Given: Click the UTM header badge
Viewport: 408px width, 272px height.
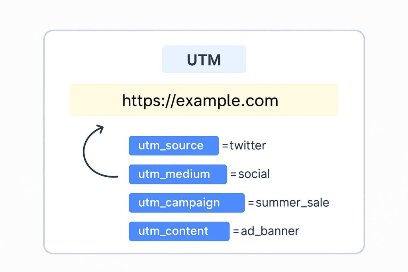Looking at the screenshot, I should 204,59.
